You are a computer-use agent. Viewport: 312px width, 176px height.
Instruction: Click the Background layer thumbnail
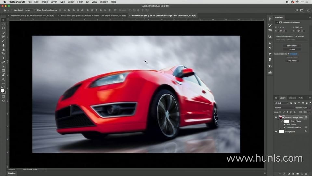(x=281, y=131)
